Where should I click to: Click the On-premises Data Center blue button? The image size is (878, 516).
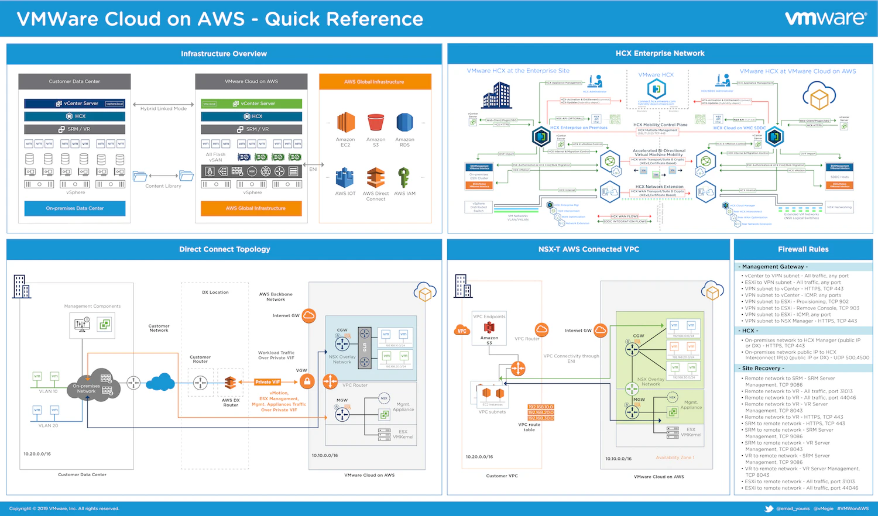(75, 208)
